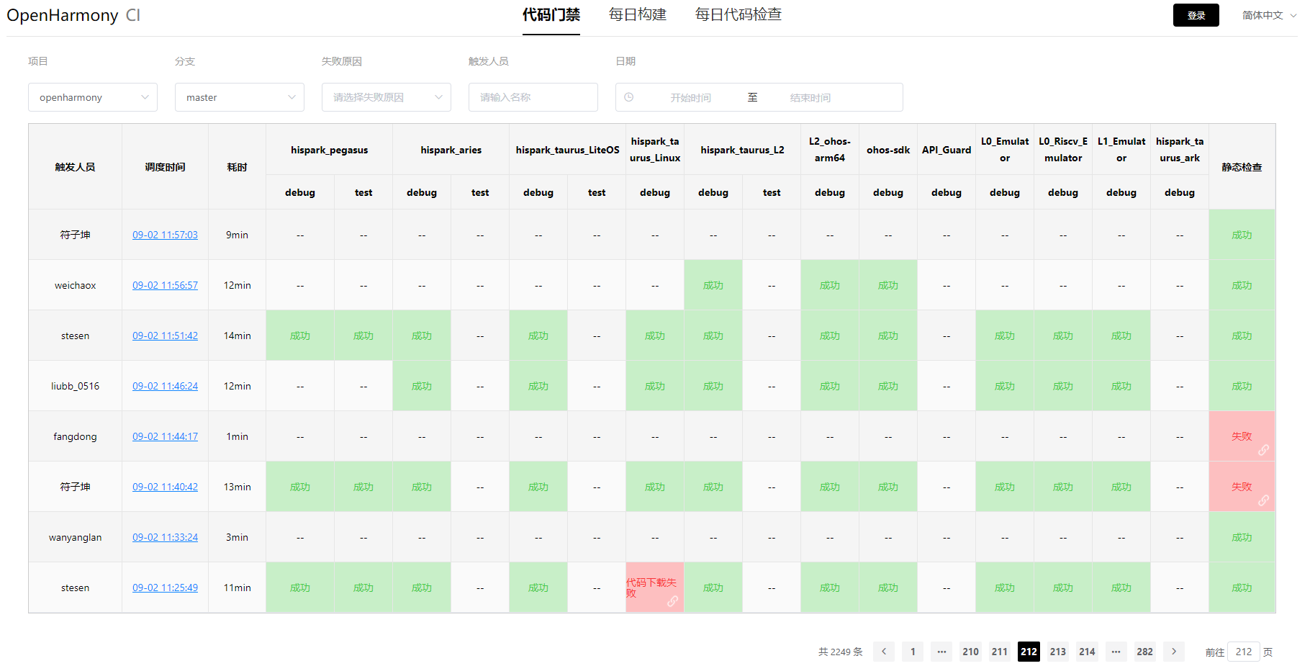This screenshot has height=666, width=1310.
Task: Go to page 1
Action: click(913, 652)
